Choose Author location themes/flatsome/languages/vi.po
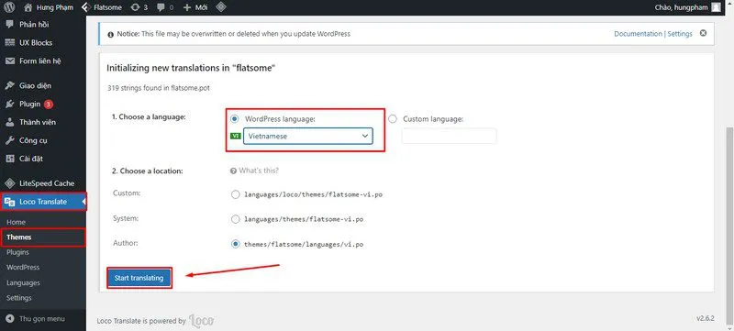Screen dimensions: 734x331 click(236, 244)
